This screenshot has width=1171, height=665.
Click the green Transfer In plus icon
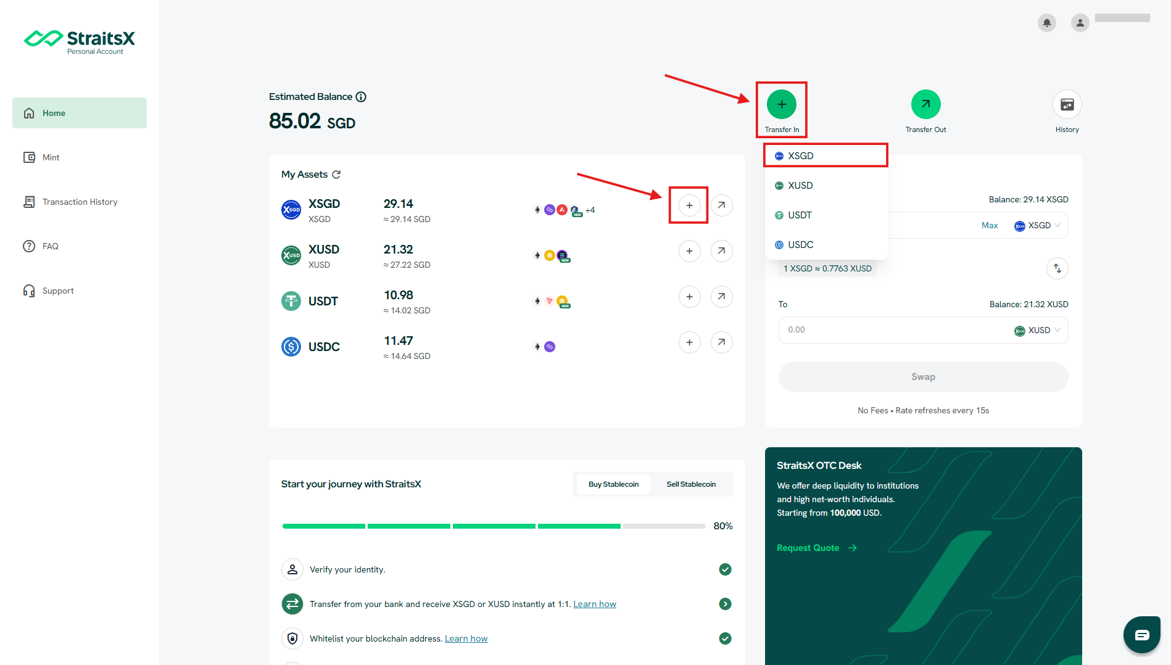(781, 104)
